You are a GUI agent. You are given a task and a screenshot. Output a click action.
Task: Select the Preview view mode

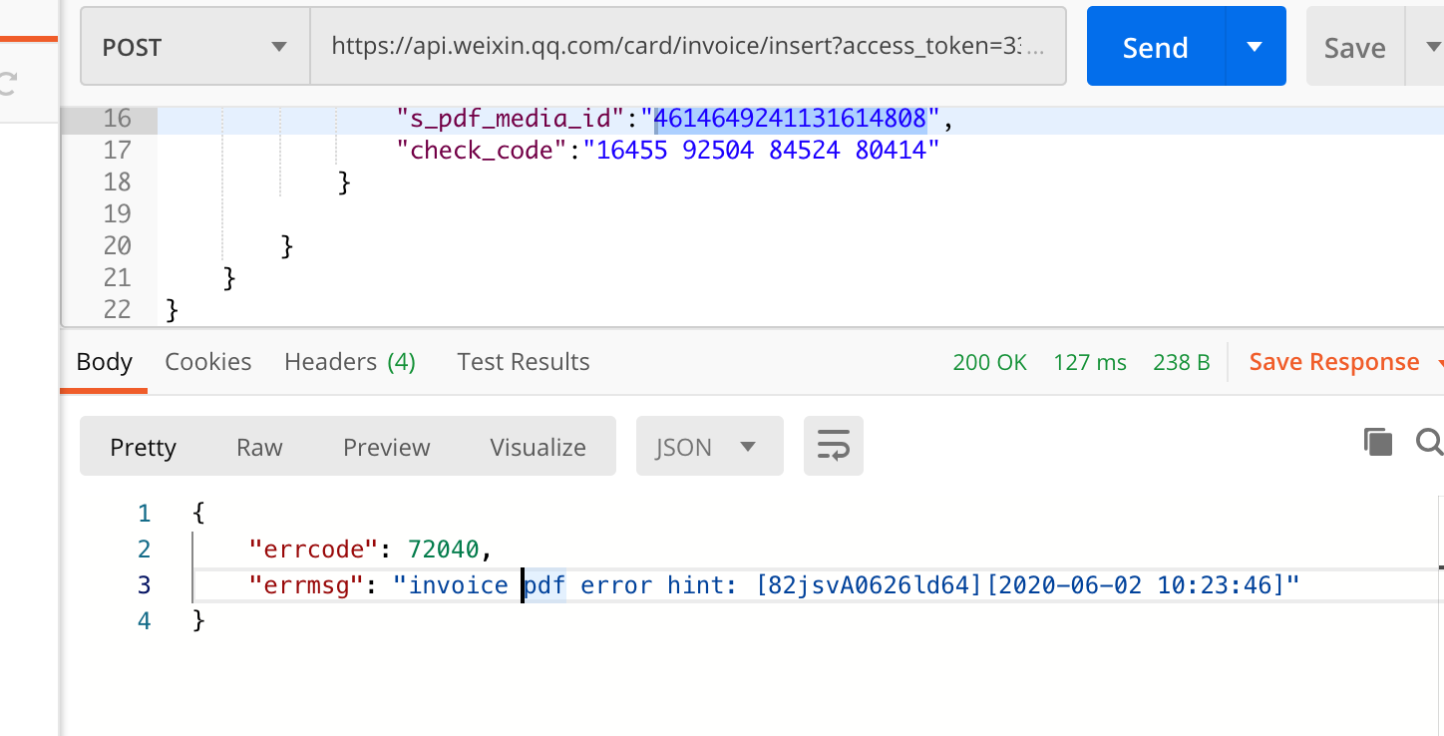(x=387, y=447)
